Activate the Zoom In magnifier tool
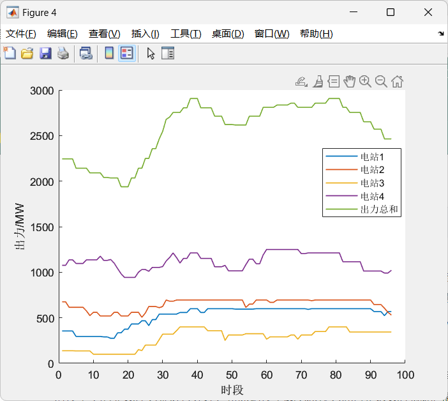This screenshot has height=401, width=448. coord(365,81)
